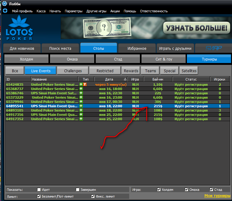Viewport: 232px width, 201px height.
Task: Select Satellites filter
Action: pyautogui.click(x=189, y=71)
